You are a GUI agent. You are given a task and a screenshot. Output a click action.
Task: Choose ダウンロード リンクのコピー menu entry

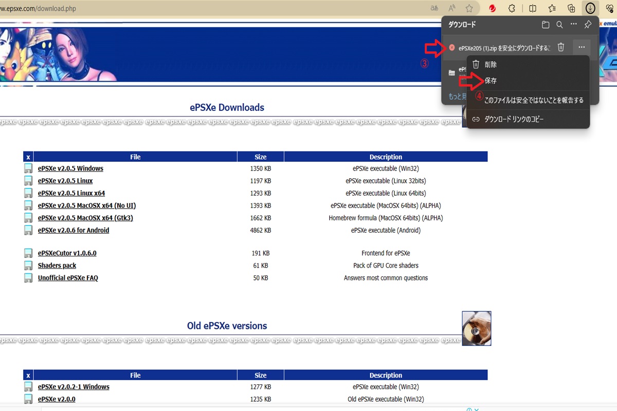click(514, 119)
